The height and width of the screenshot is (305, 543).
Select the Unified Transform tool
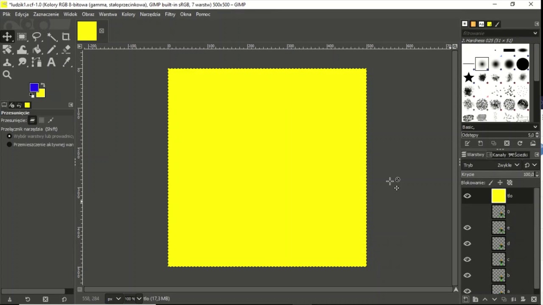coord(7,50)
